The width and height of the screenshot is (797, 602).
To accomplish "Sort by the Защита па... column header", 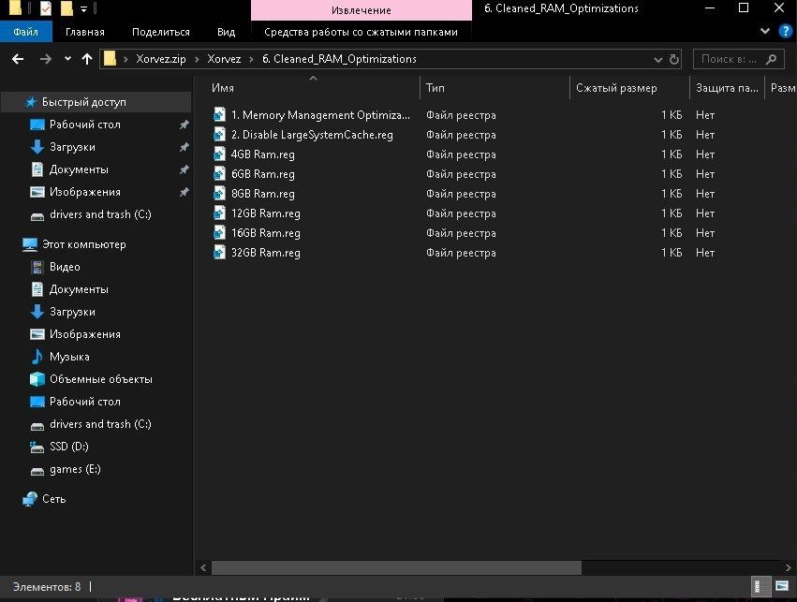I will click(x=728, y=88).
